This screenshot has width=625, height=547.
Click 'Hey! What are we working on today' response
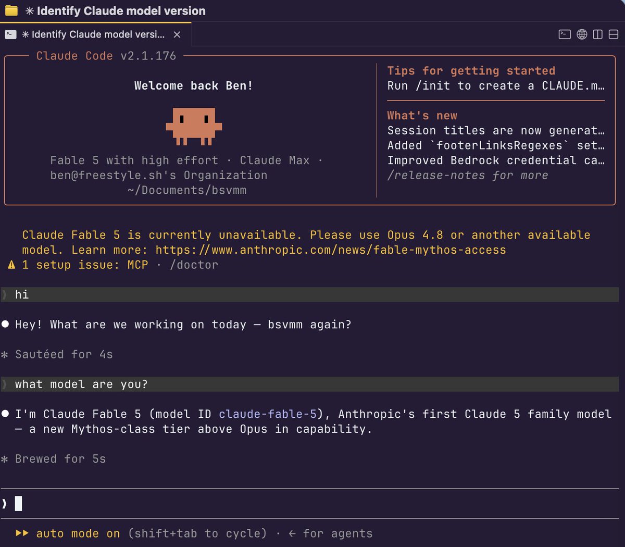(x=183, y=325)
